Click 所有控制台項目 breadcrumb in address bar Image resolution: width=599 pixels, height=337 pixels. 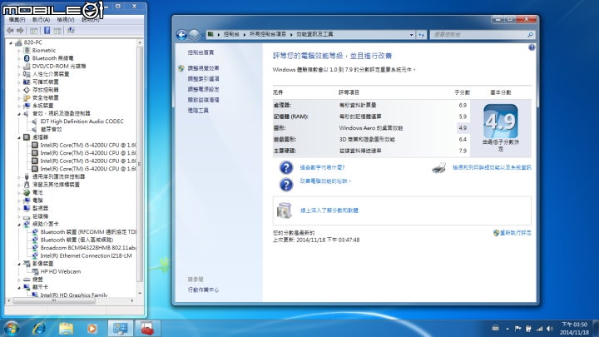(268, 34)
